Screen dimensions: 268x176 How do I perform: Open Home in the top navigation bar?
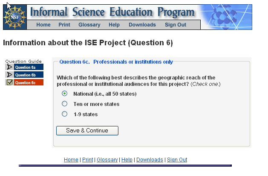coord(43,25)
